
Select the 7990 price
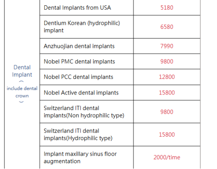[x=167, y=46]
